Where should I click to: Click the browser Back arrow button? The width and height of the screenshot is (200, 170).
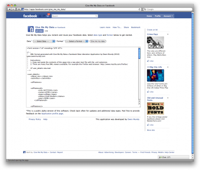(x=9, y=9)
